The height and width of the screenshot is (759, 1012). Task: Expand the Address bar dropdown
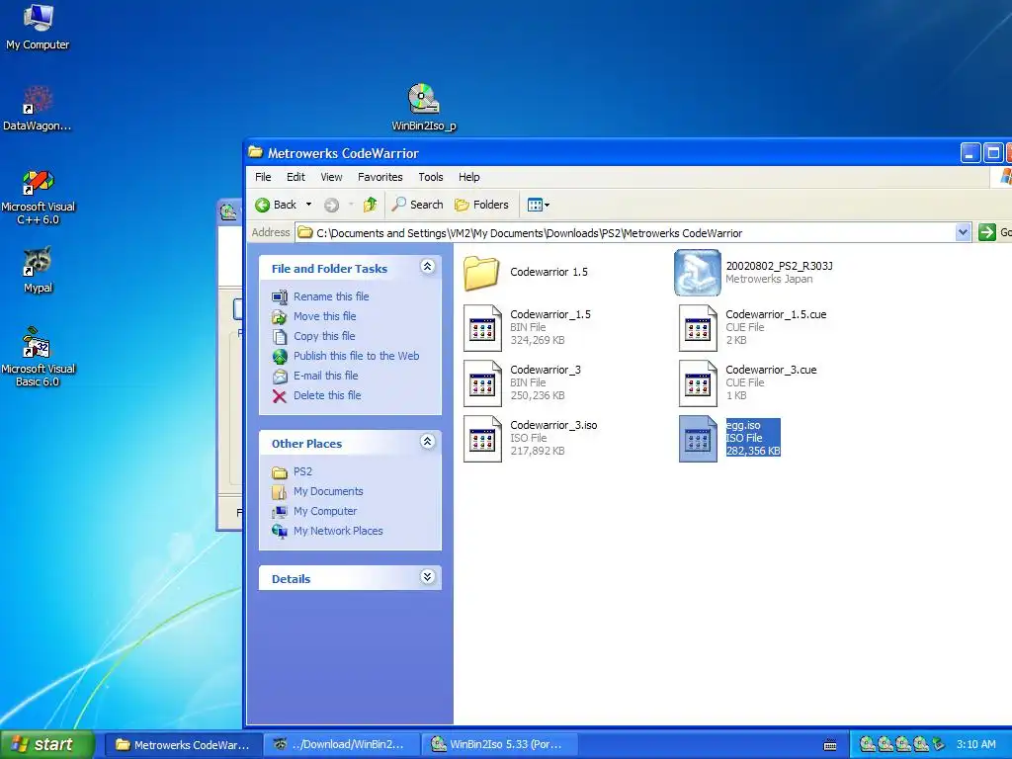pos(963,232)
